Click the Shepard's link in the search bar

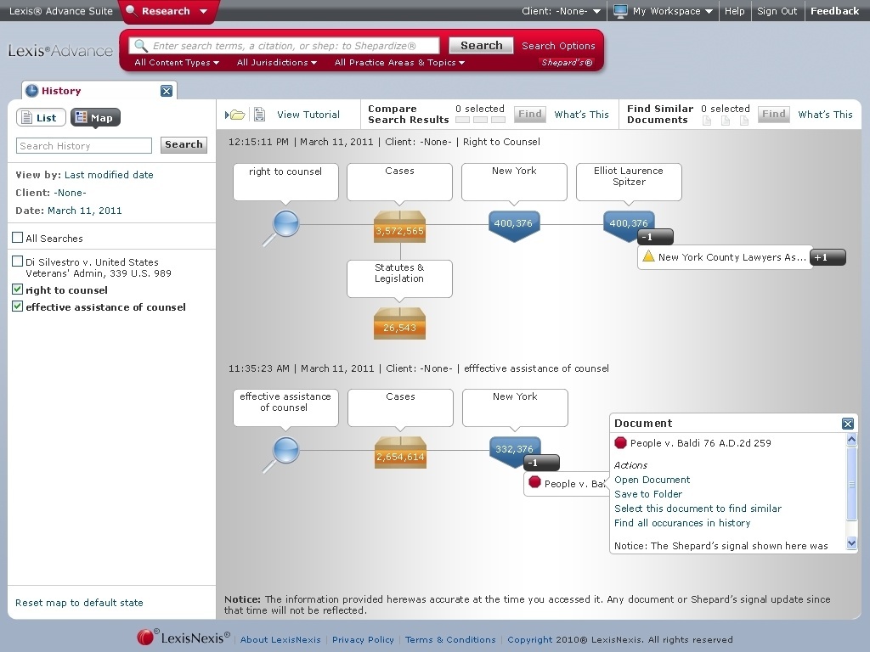567,63
